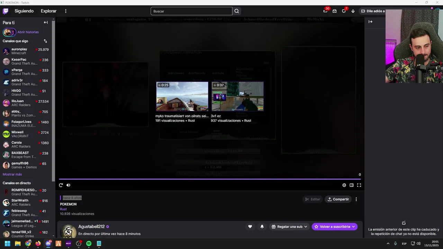Show hidden tray icons chevron
This screenshot has height=249, width=443.
[x=388, y=243]
